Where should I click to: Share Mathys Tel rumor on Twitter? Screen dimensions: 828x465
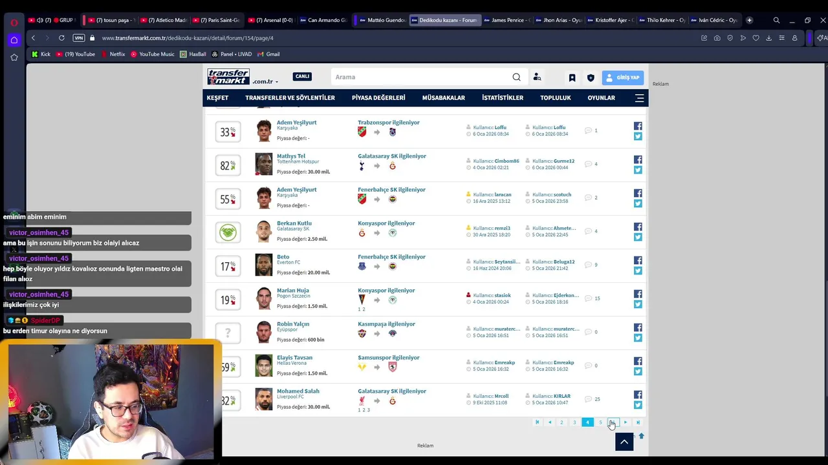[x=638, y=170]
